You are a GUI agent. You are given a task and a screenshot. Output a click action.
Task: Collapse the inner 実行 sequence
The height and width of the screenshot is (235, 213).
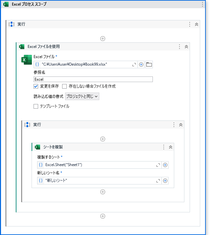181,125
